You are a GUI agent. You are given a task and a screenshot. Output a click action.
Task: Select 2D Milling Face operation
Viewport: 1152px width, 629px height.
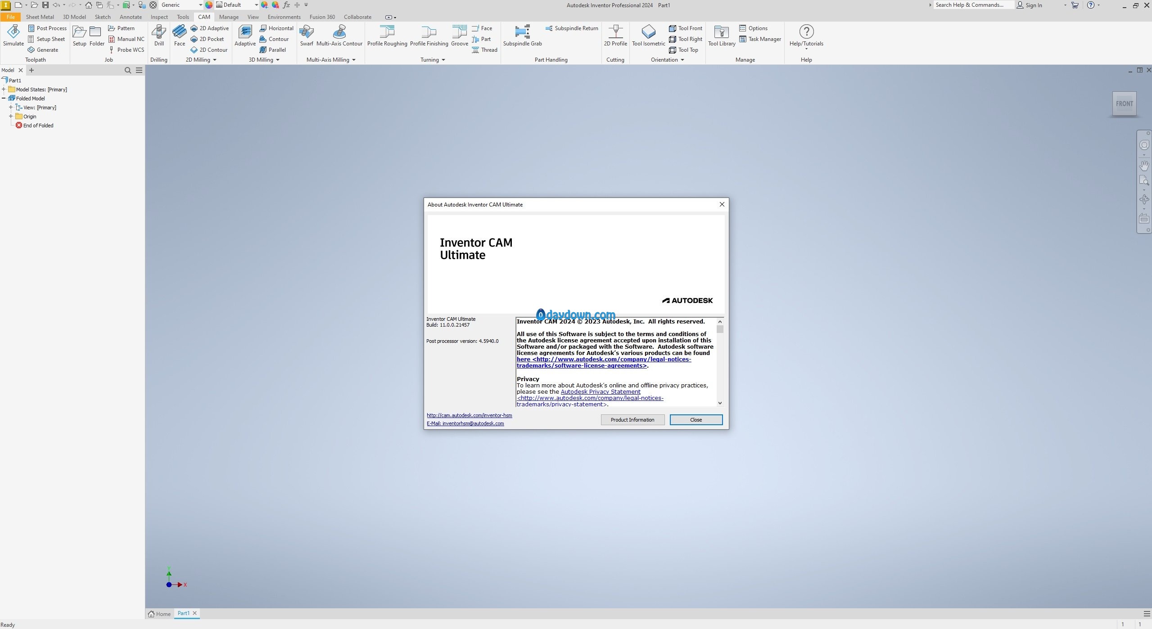tap(179, 36)
